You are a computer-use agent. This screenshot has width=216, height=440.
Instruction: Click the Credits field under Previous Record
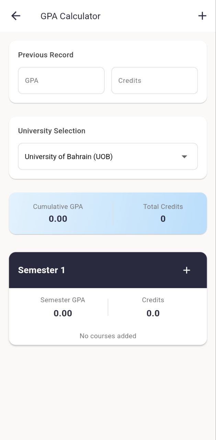pyautogui.click(x=154, y=80)
